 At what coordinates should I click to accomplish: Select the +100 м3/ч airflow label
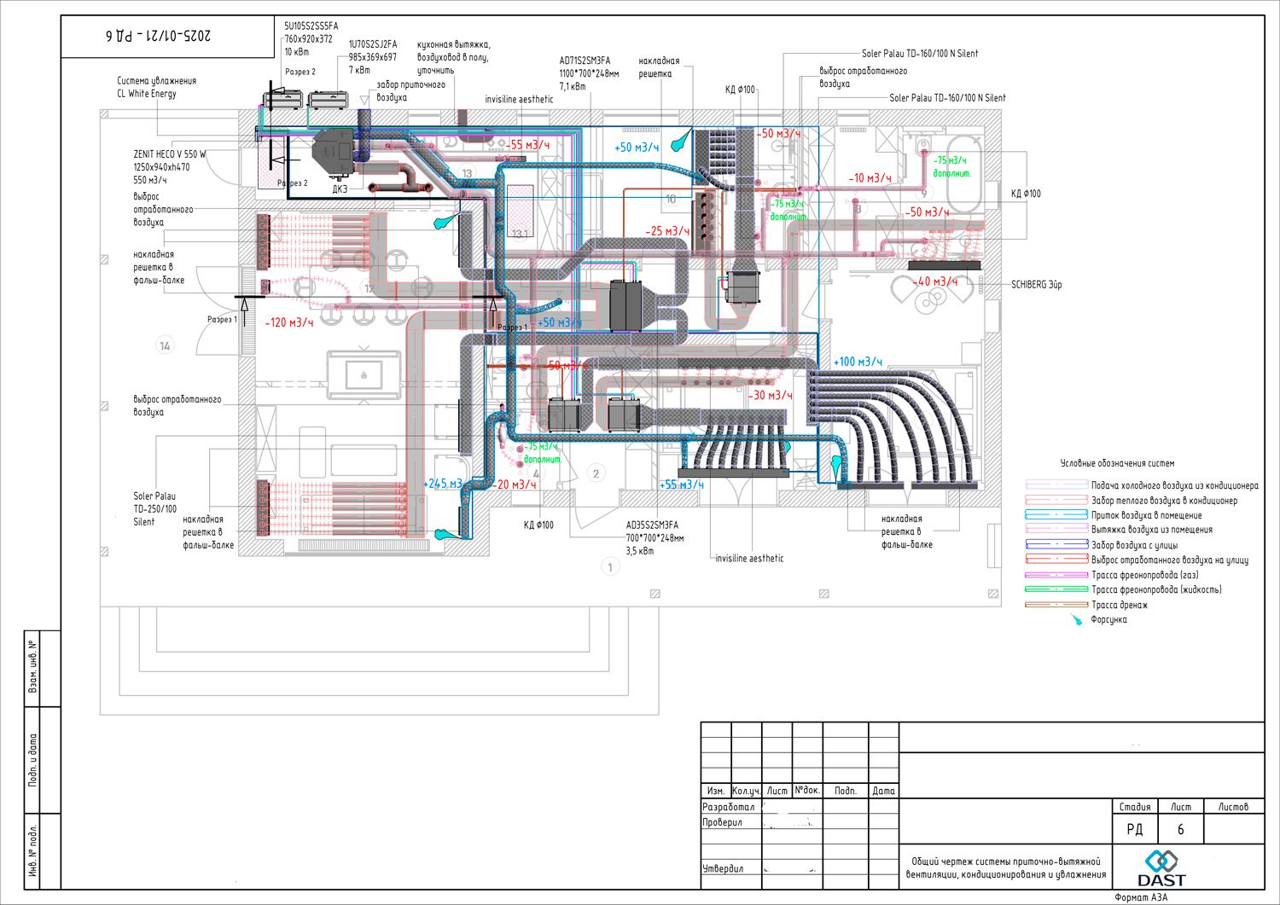(x=857, y=362)
